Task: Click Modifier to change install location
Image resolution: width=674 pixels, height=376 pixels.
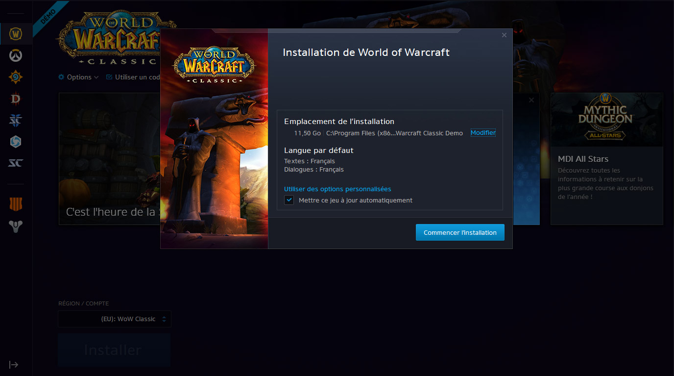Action: pyautogui.click(x=483, y=133)
